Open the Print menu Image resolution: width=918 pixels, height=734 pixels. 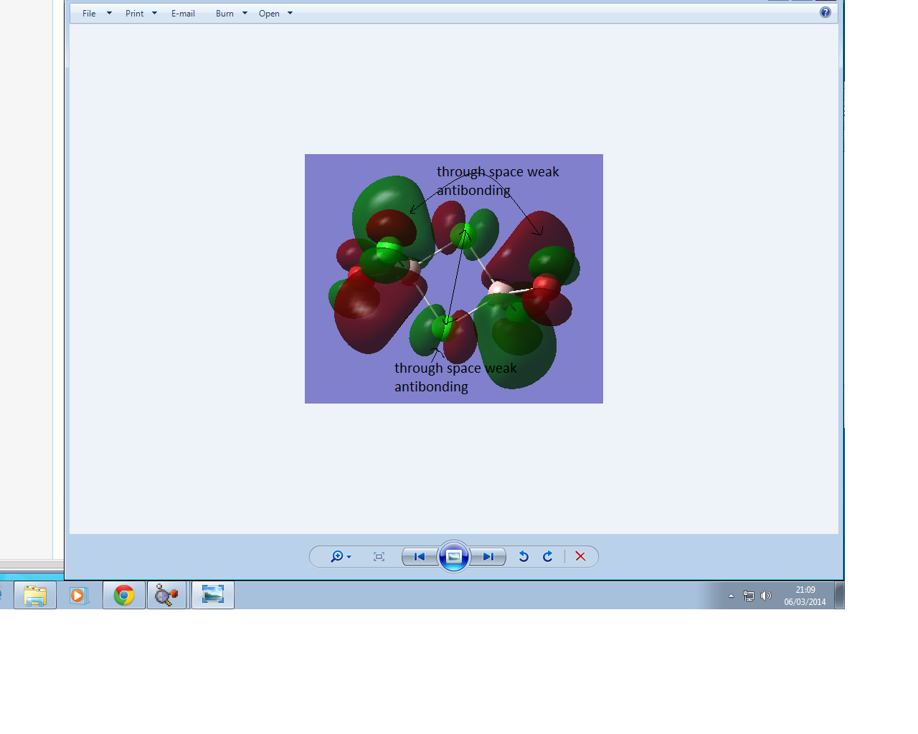click(x=134, y=14)
